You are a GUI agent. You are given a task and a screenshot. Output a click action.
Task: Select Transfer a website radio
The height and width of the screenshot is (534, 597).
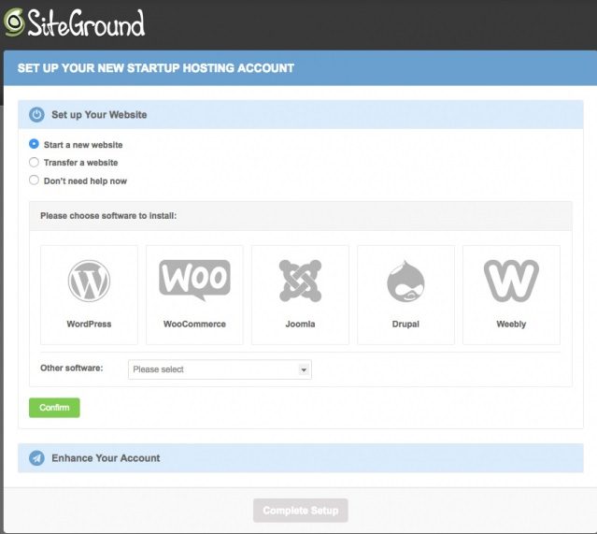pyautogui.click(x=34, y=162)
